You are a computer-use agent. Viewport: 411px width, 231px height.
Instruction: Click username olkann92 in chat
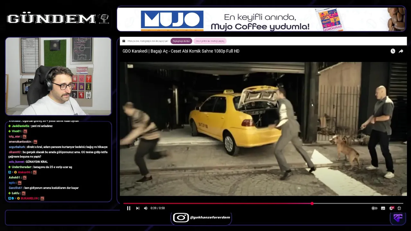14,152
